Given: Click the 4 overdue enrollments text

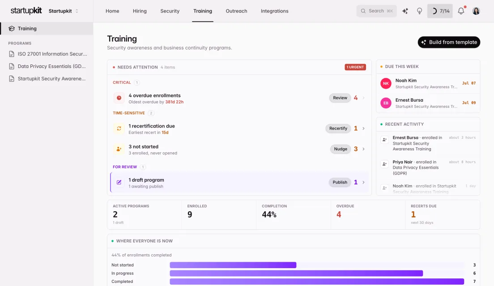Looking at the screenshot, I should tap(154, 95).
